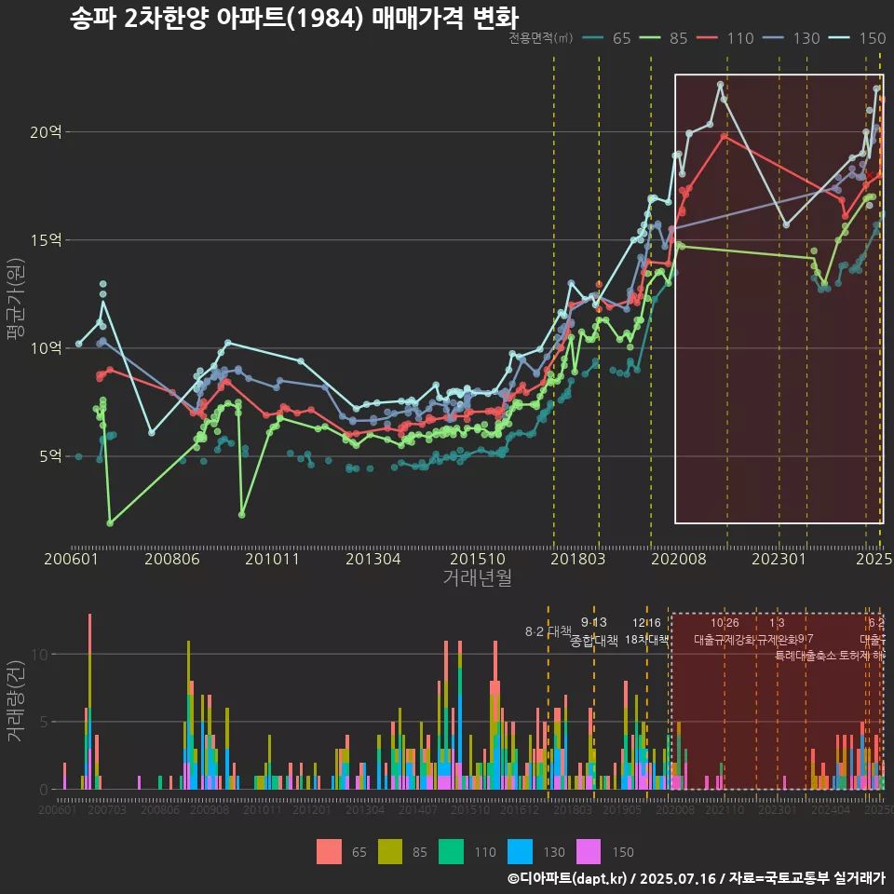
Task: Click the '12·16 18차대책' policy annotation
Action: point(646,631)
